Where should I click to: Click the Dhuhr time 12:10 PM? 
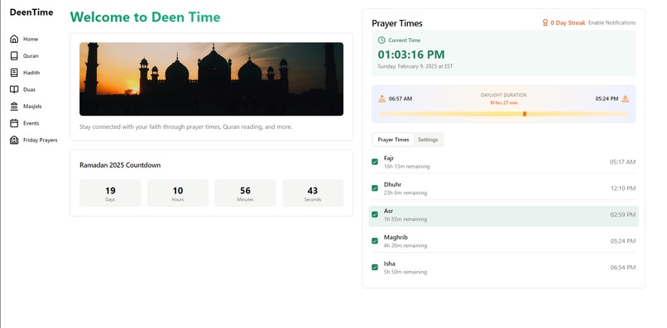pyautogui.click(x=623, y=188)
